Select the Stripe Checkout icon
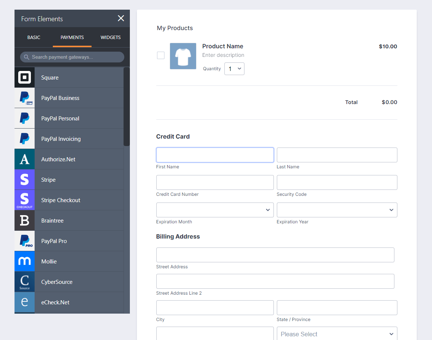This screenshot has height=340, width=432. [25, 200]
